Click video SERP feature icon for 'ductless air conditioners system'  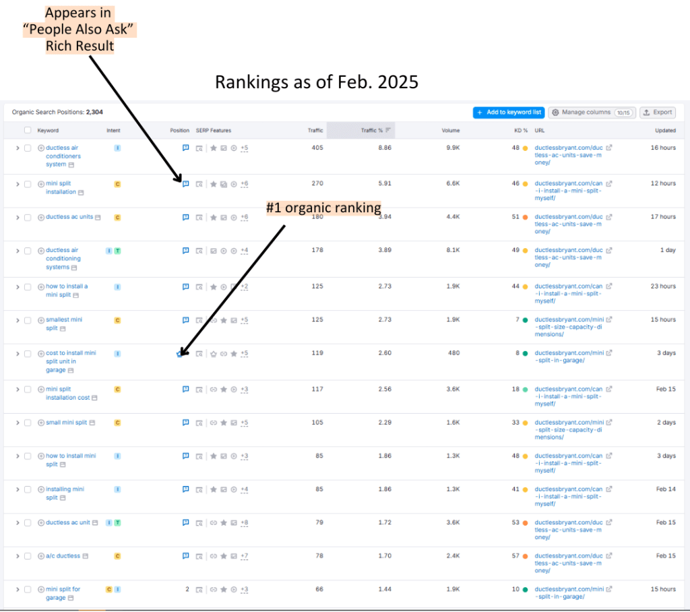234,148
